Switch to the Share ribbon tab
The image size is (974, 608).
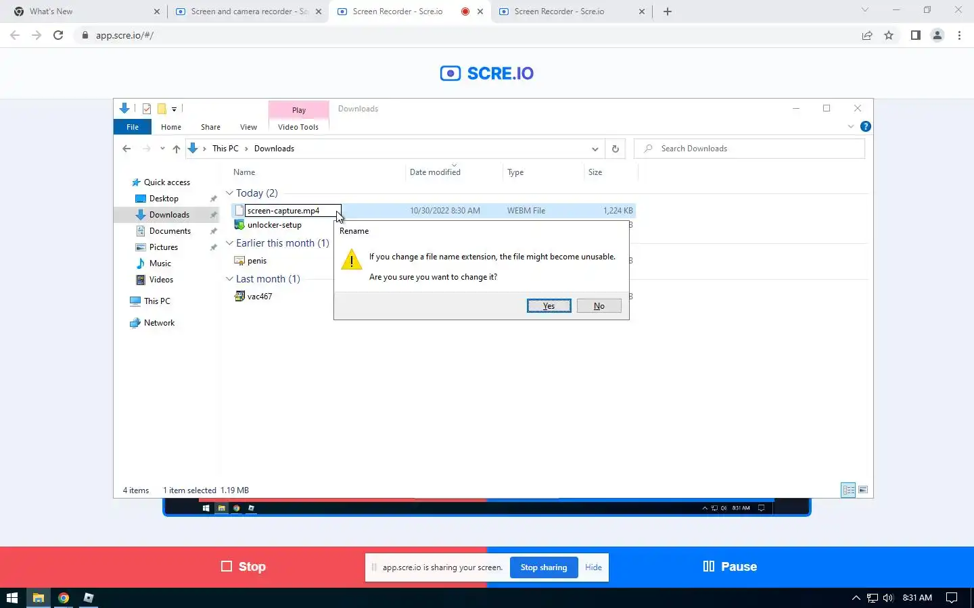click(x=210, y=127)
